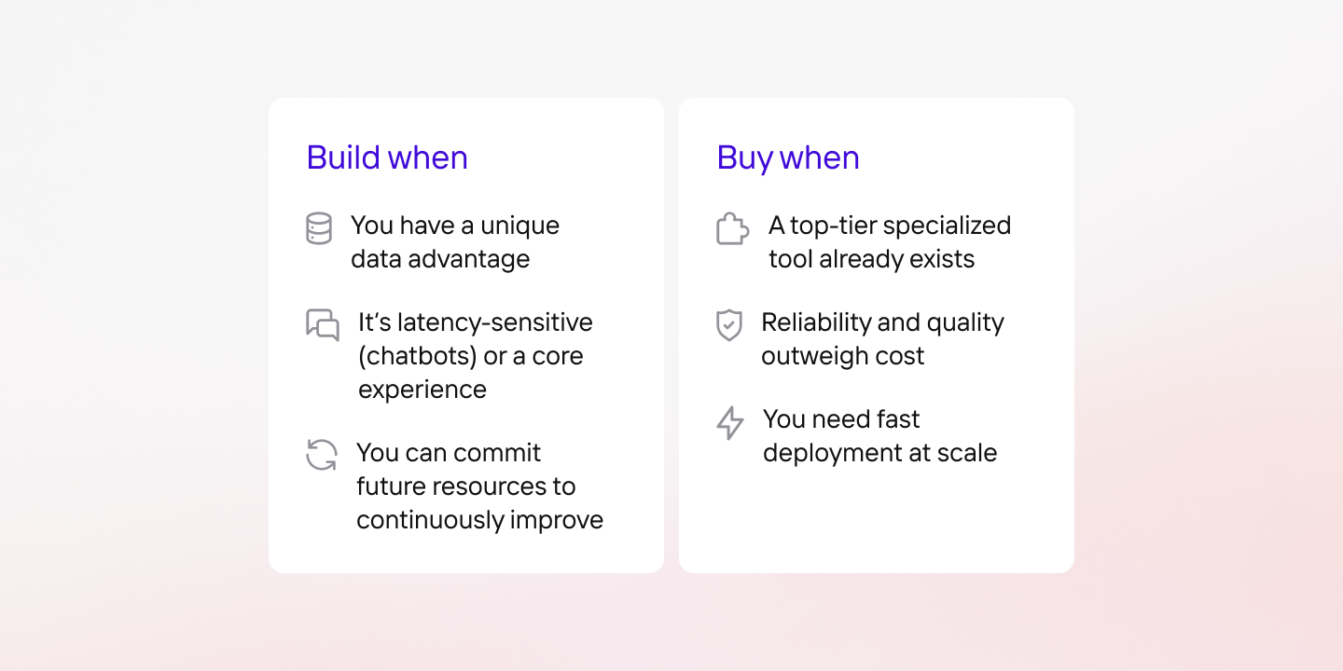
Task: Click the "It's latency-sensitive" text line
Action: point(476,322)
